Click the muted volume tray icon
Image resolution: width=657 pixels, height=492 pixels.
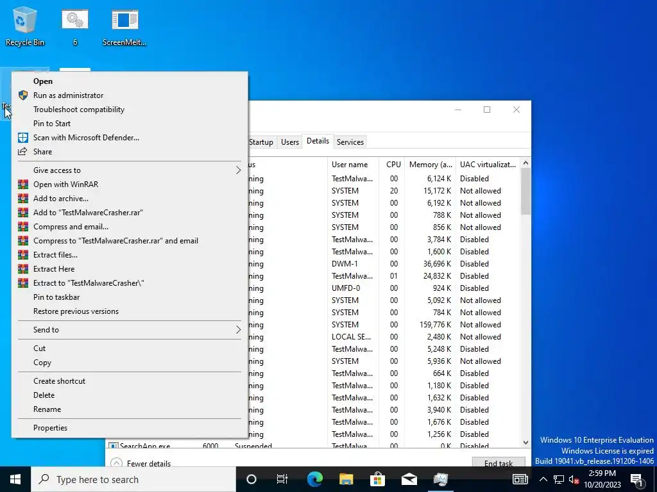(574, 479)
